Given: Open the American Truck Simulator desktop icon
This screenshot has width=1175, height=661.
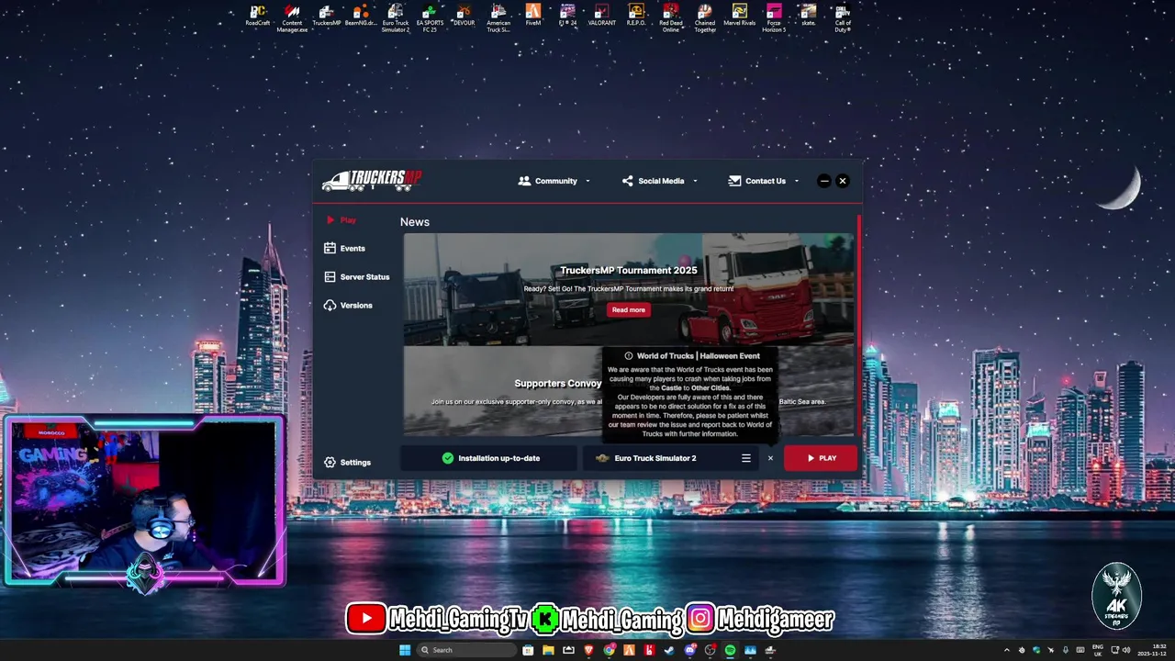Looking at the screenshot, I should coord(498,18).
